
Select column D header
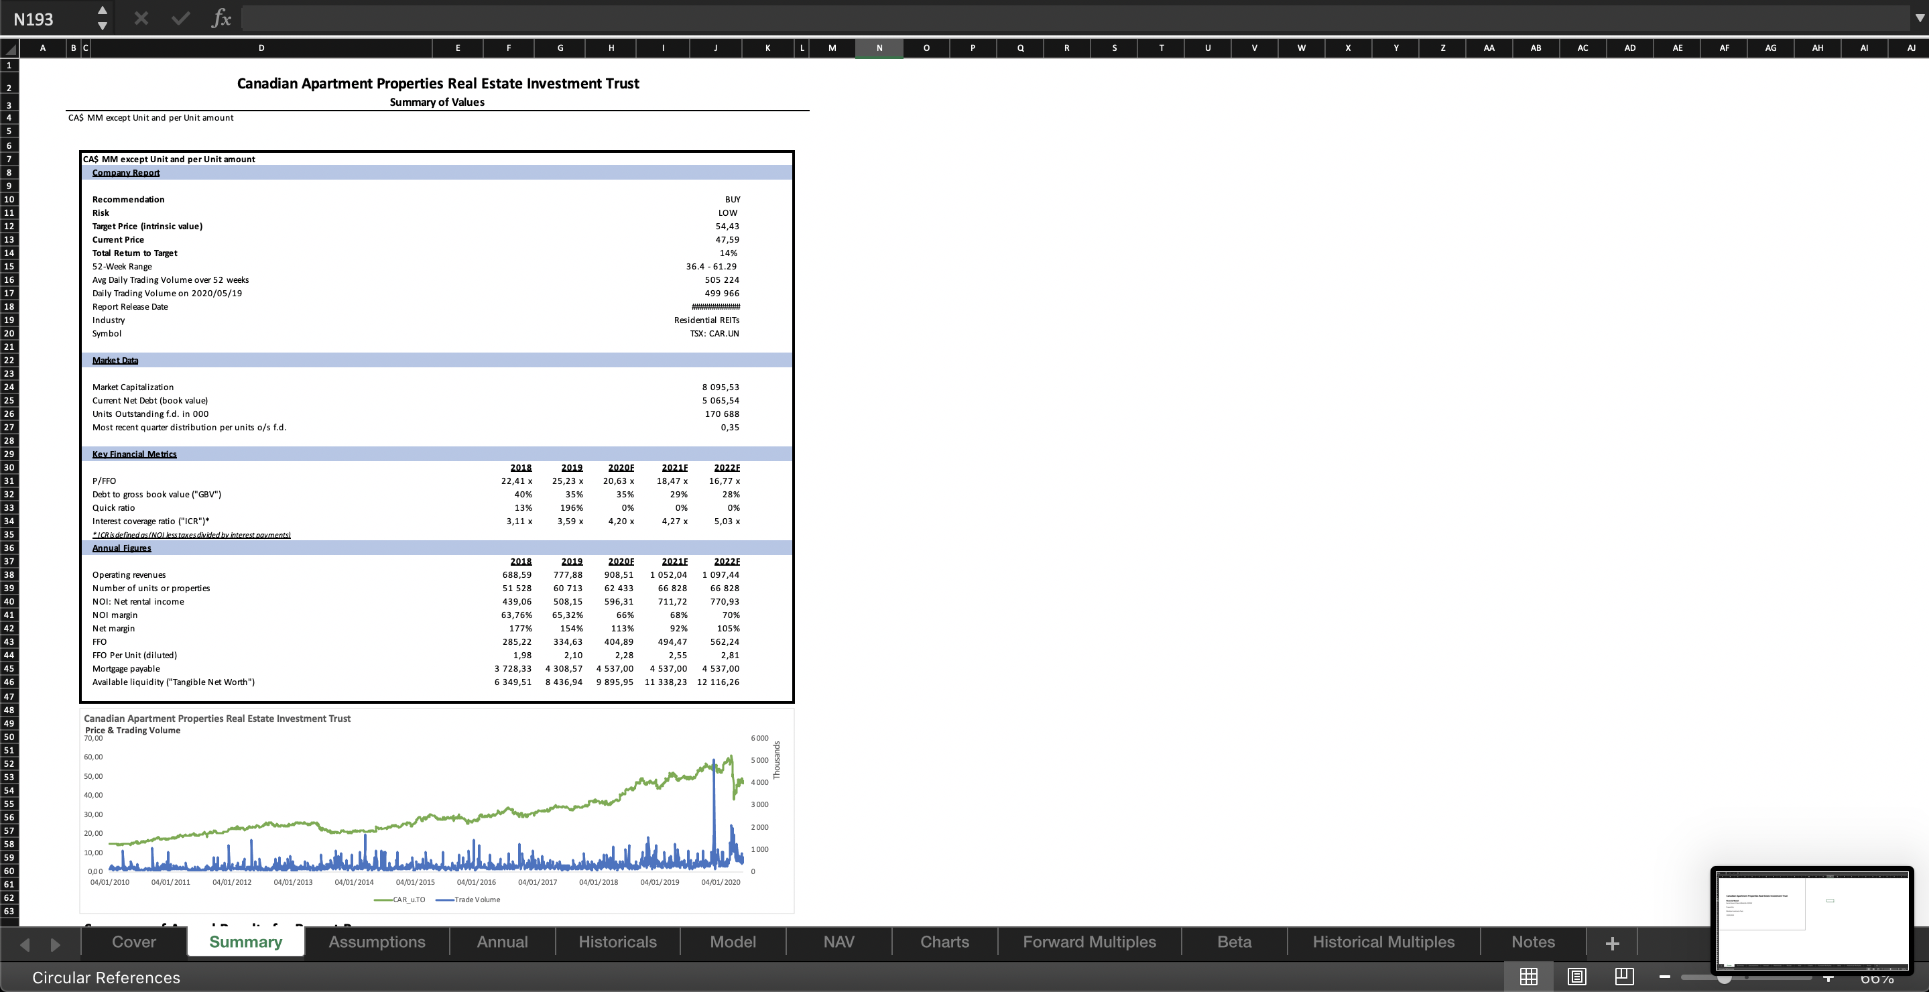(261, 48)
